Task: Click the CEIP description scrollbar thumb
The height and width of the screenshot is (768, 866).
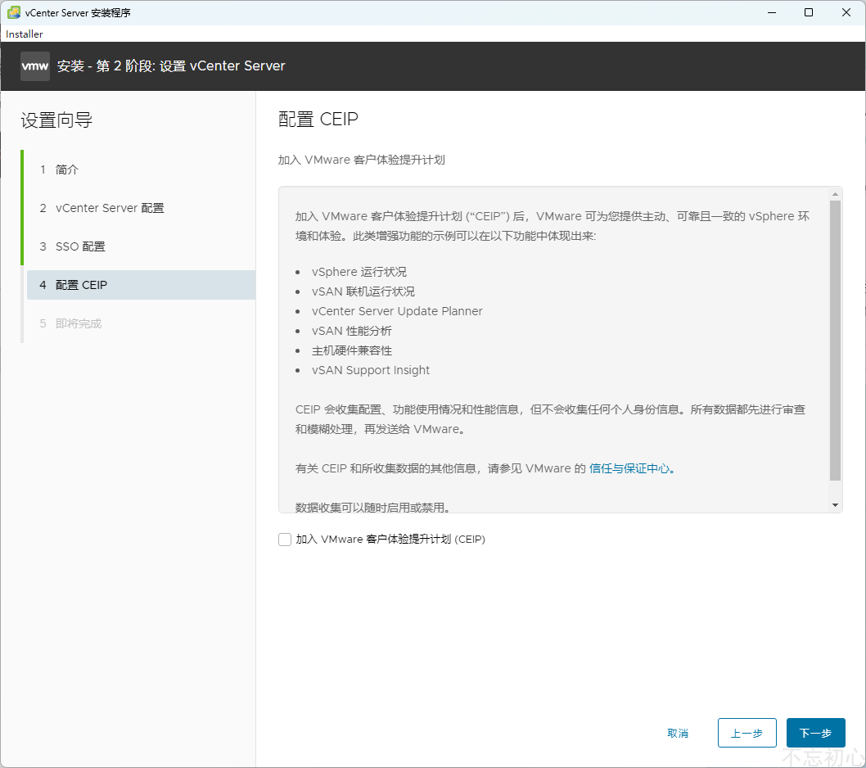Action: pos(835,341)
